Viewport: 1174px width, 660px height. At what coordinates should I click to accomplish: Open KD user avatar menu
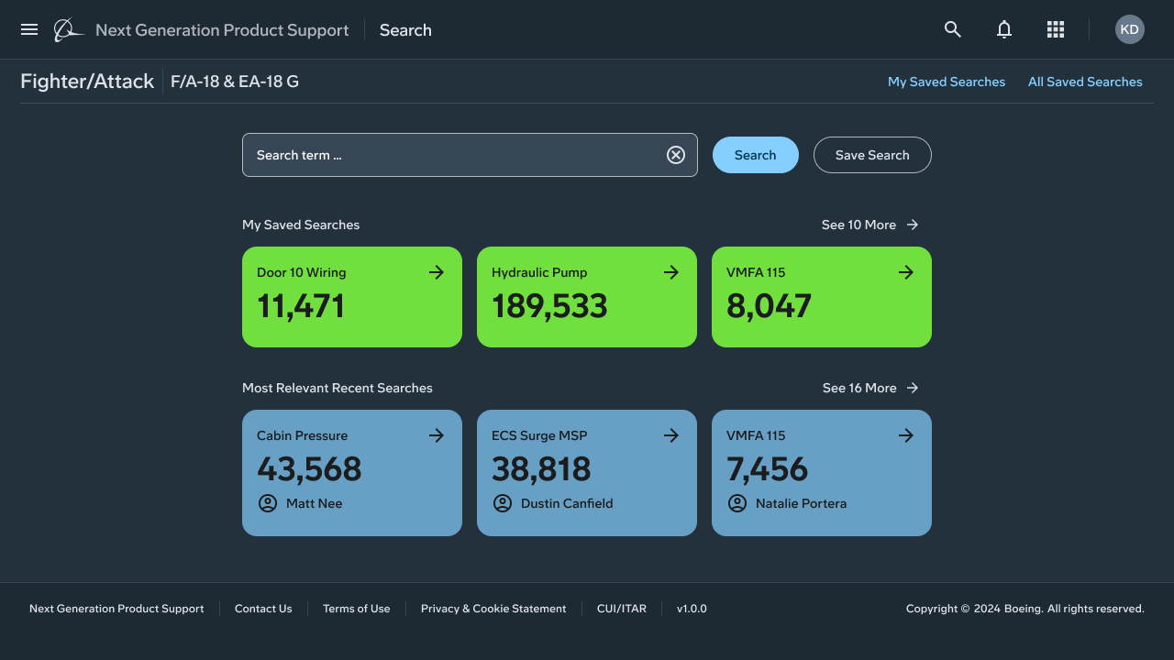(1130, 29)
